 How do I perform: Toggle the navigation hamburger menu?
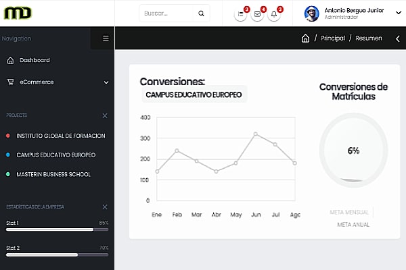coord(106,38)
